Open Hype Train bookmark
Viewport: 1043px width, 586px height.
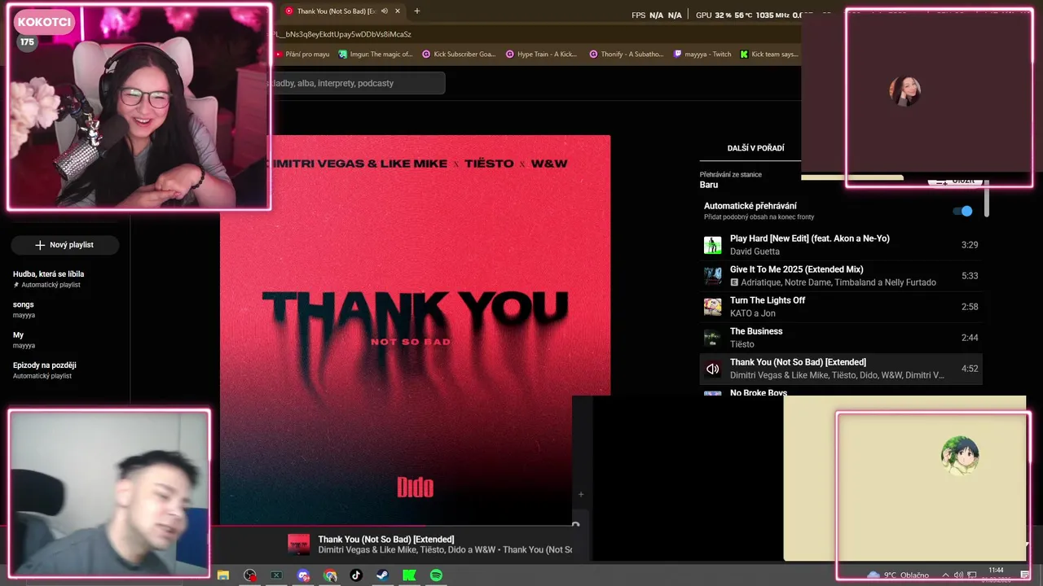[541, 55]
